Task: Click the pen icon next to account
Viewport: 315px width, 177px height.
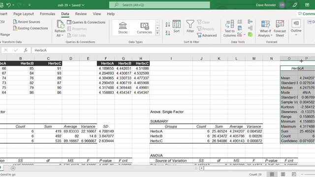Action: (295, 5)
